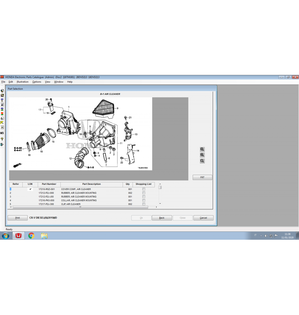
Task: Click the Ok button
Action: tap(141, 218)
